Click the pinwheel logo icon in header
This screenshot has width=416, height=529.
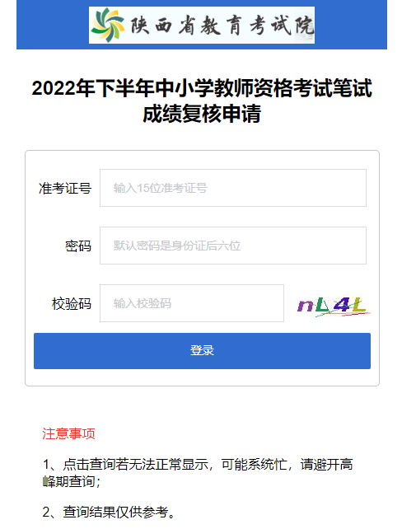(108, 25)
